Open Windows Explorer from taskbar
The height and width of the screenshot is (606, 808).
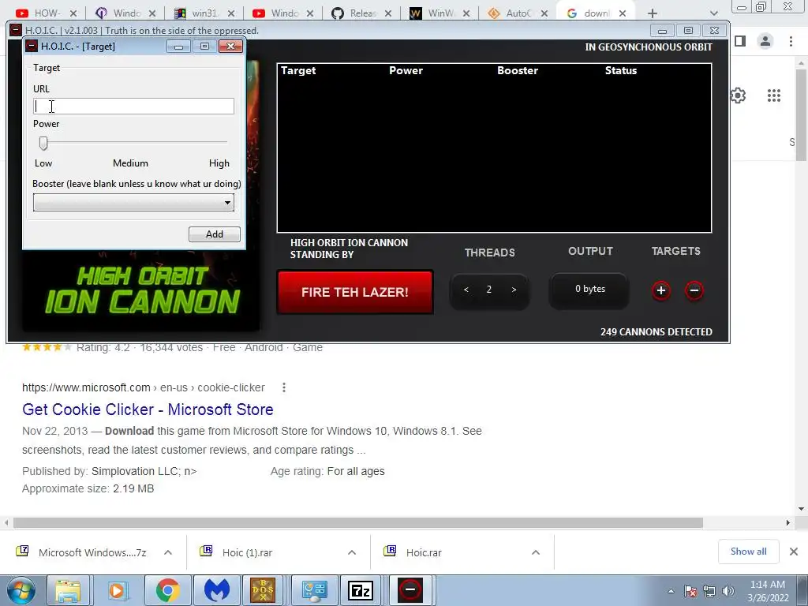[68, 590]
